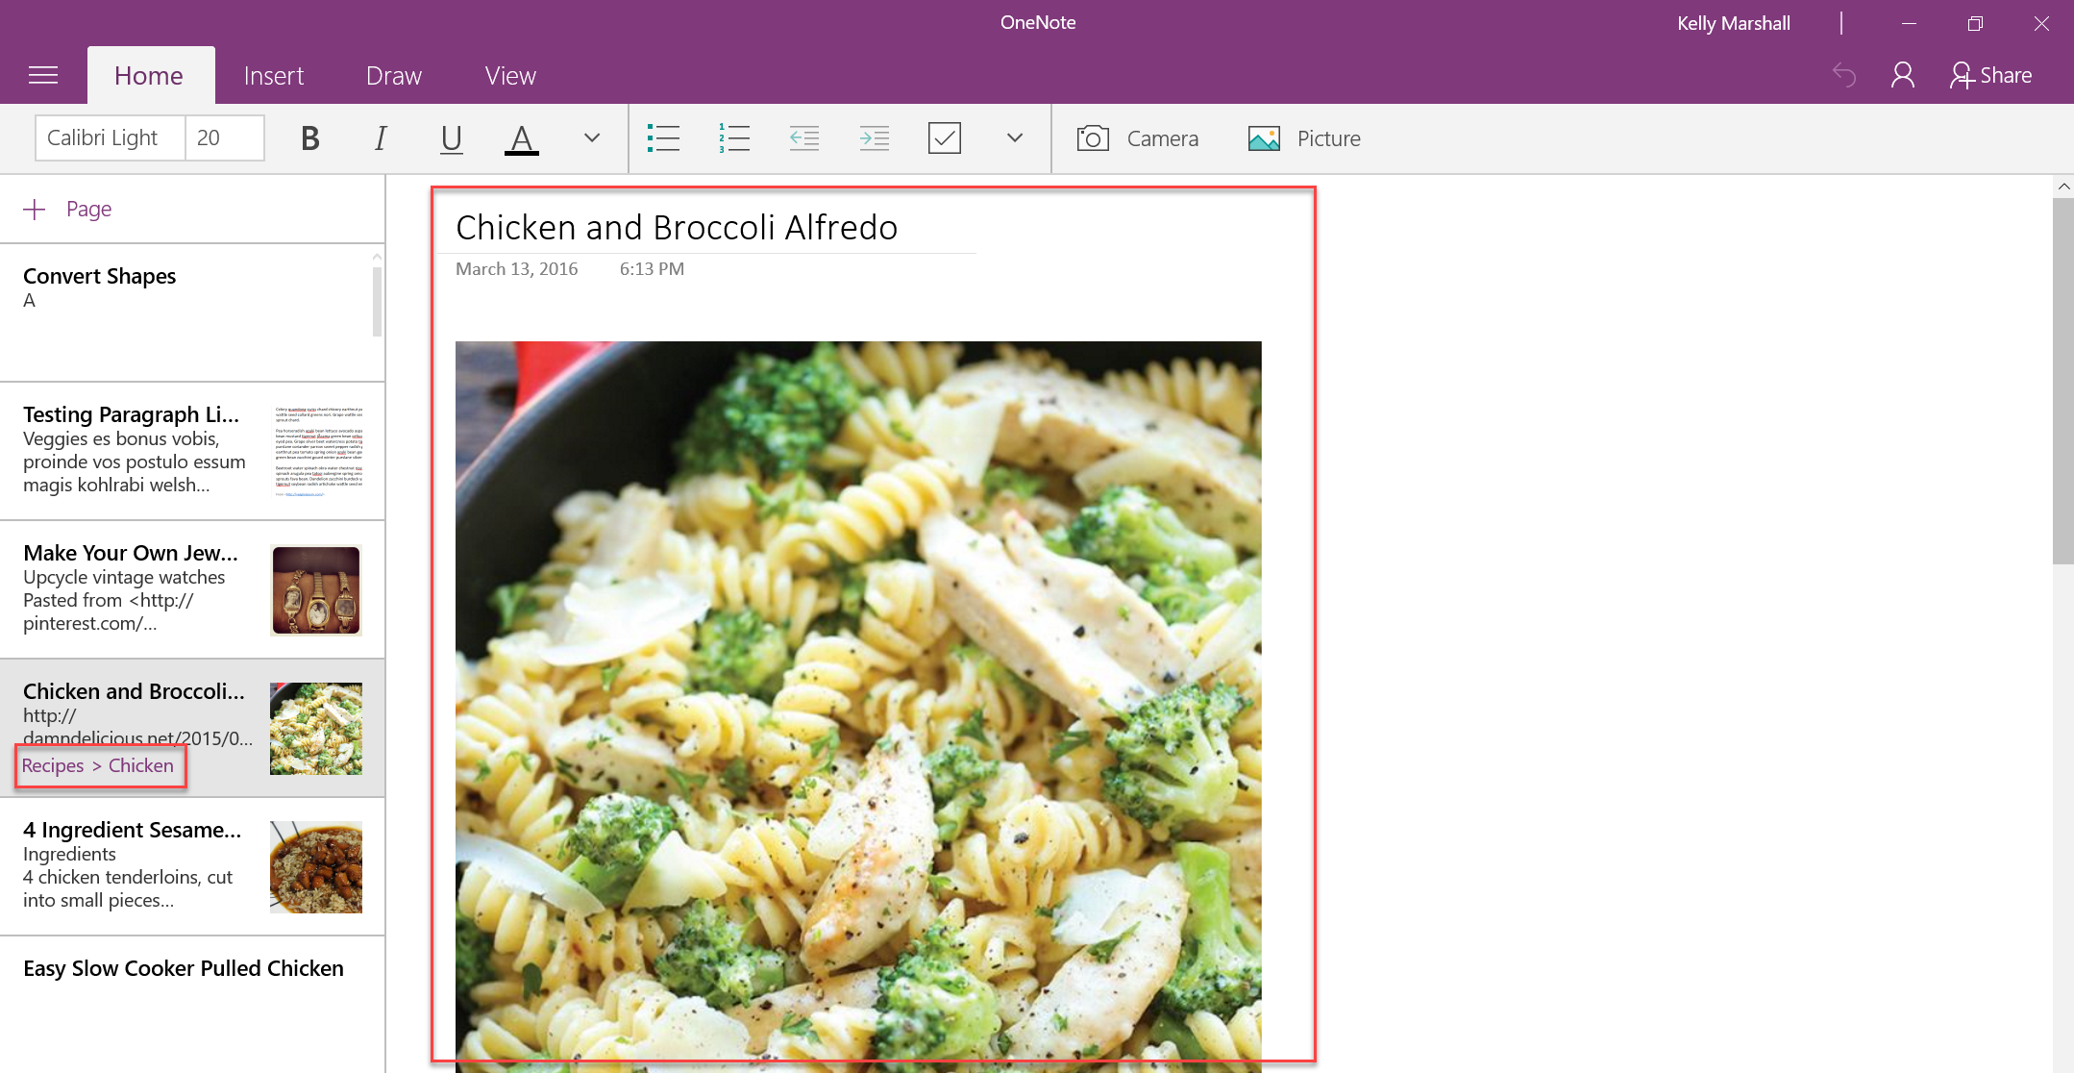Image resolution: width=2074 pixels, height=1073 pixels.
Task: Open the Recipes > Chicken breadcrumb link
Action: (x=100, y=765)
